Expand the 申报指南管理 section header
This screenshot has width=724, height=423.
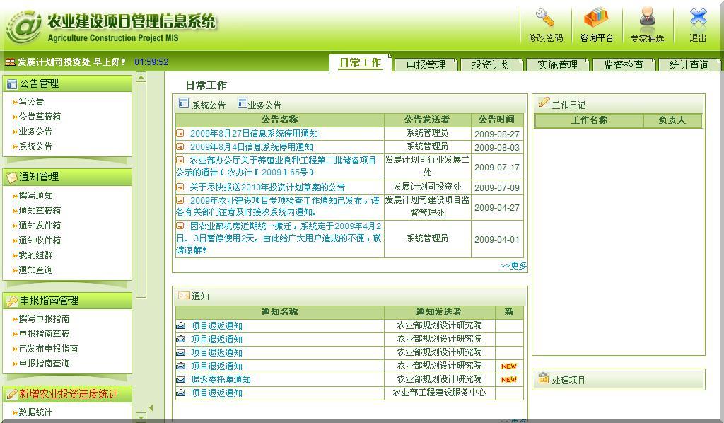(67, 301)
